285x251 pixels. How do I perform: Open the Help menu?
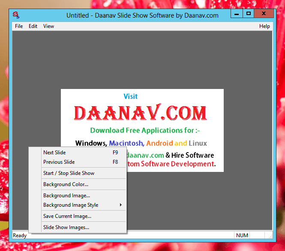tap(264, 26)
